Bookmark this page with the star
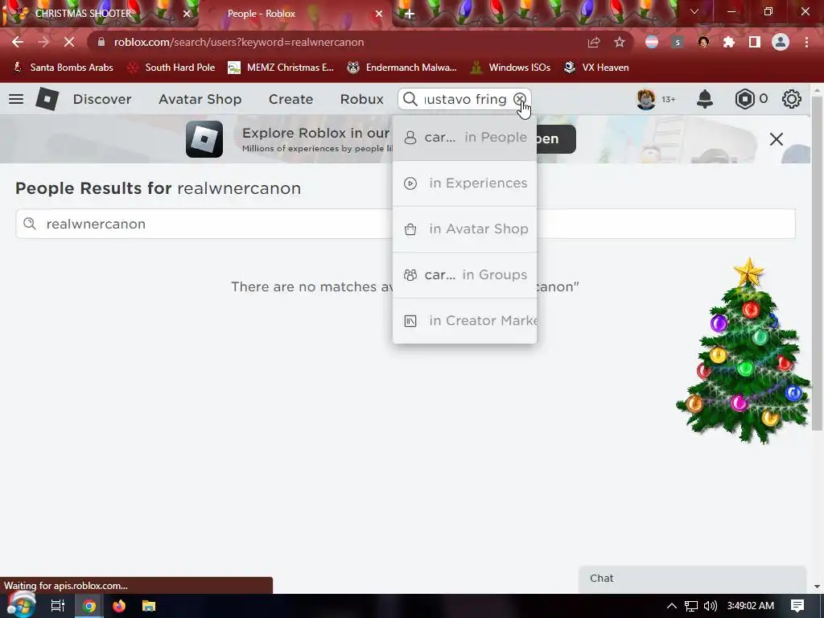 (x=620, y=42)
